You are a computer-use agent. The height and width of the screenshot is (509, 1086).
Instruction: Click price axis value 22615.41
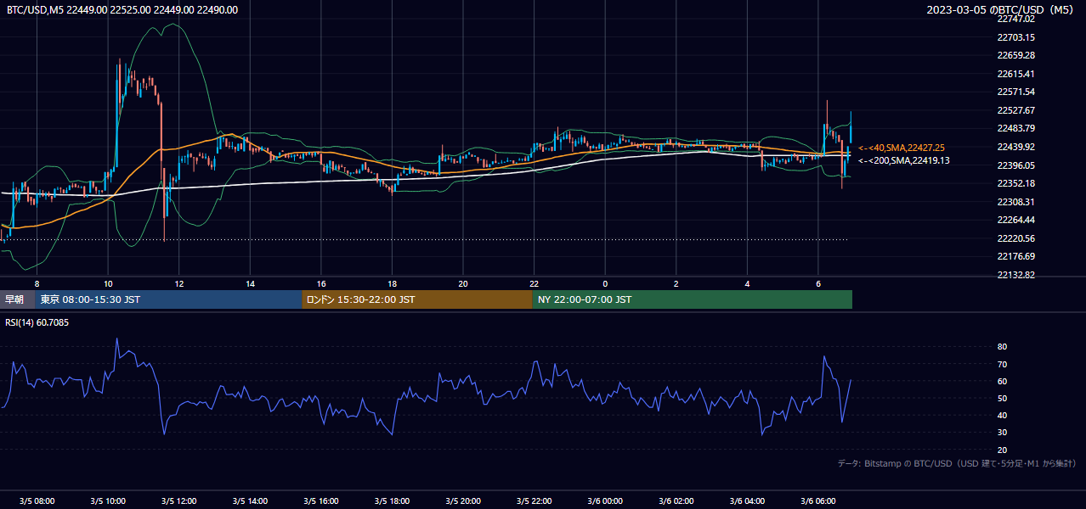click(x=1015, y=74)
